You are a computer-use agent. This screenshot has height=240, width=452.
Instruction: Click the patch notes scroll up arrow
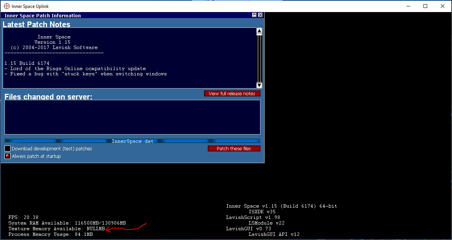(259, 31)
